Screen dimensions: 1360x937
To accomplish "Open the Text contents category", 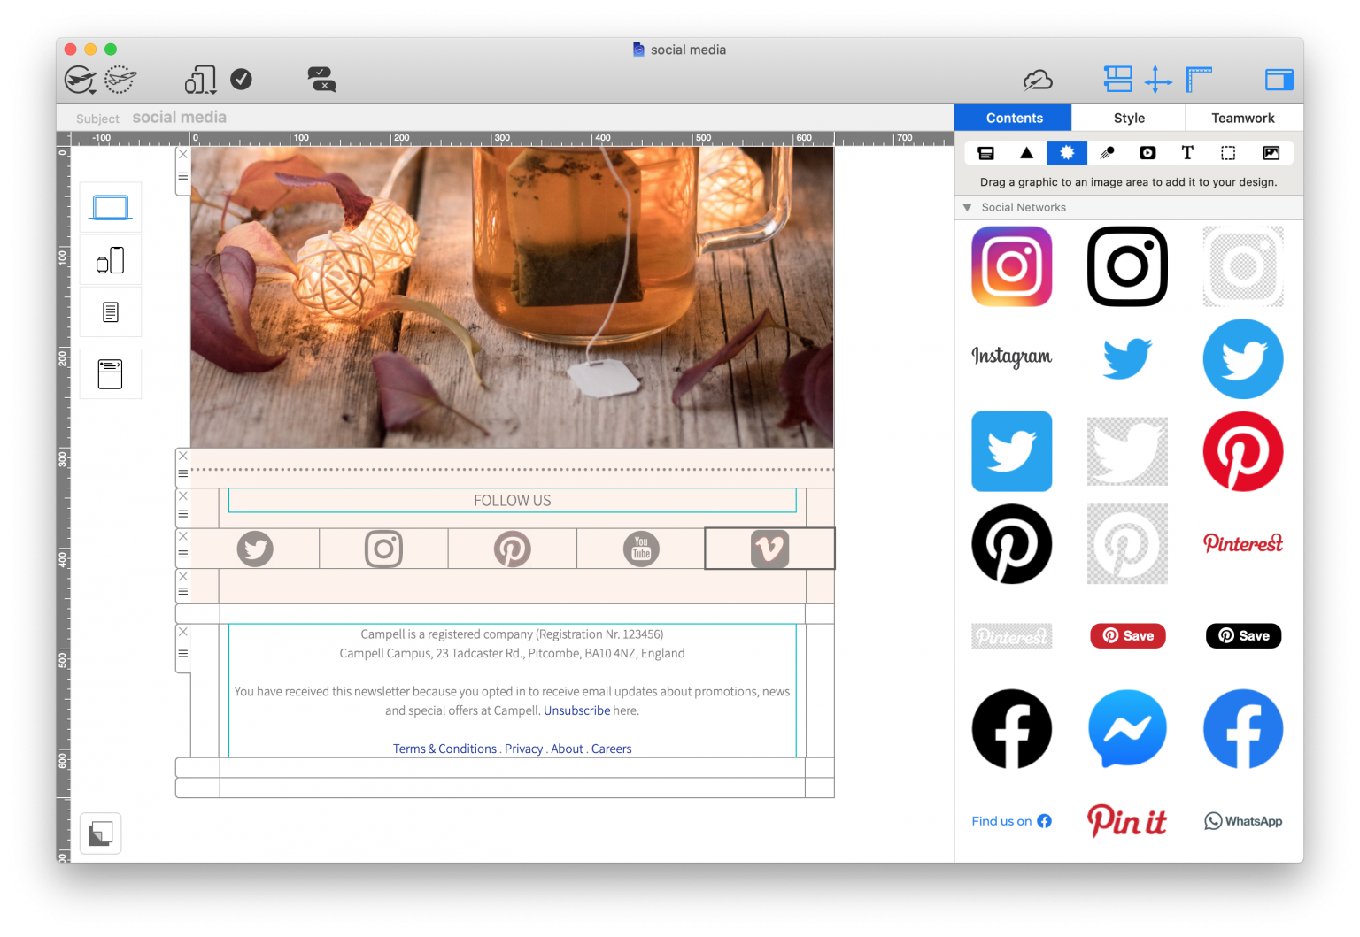I will (1186, 152).
